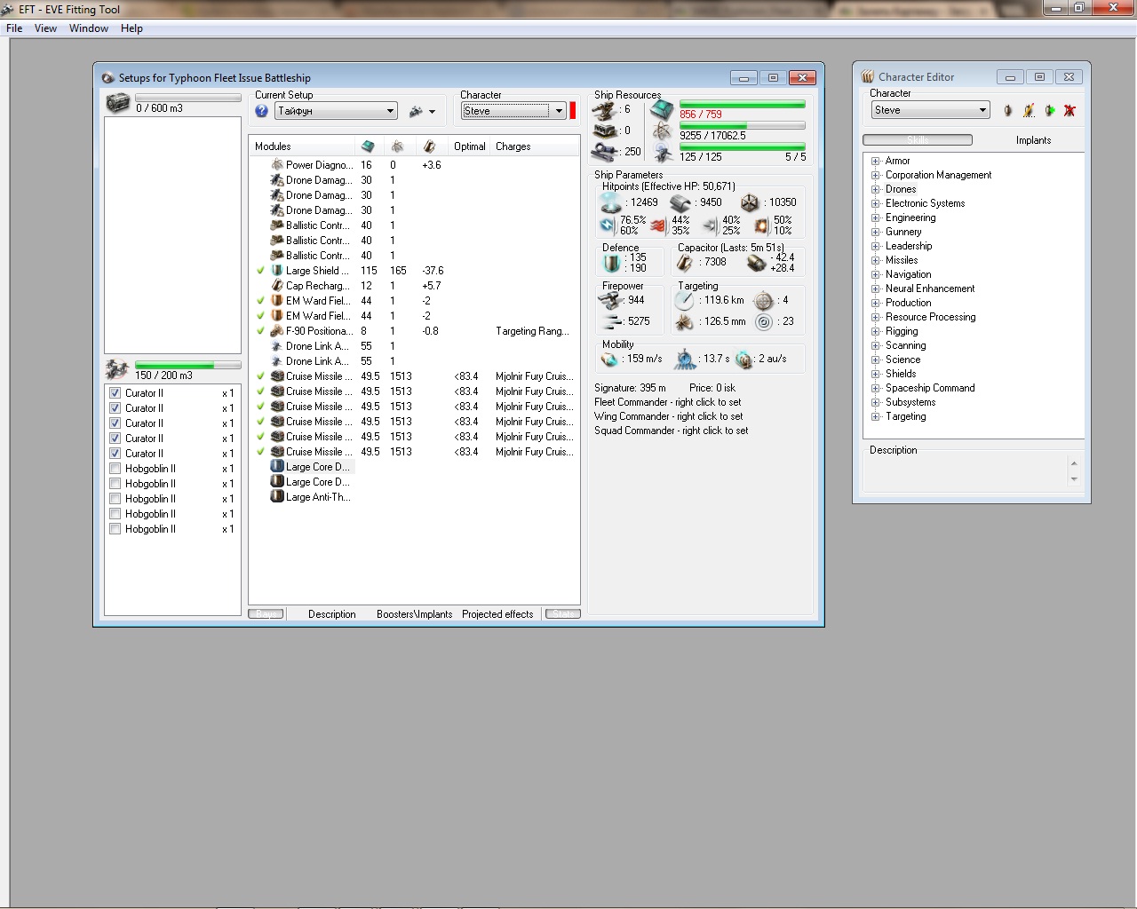Screen dimensions: 1137x909
Task: Click the drone bay icon beside 150 / 200 m3
Action: pyautogui.click(x=117, y=369)
